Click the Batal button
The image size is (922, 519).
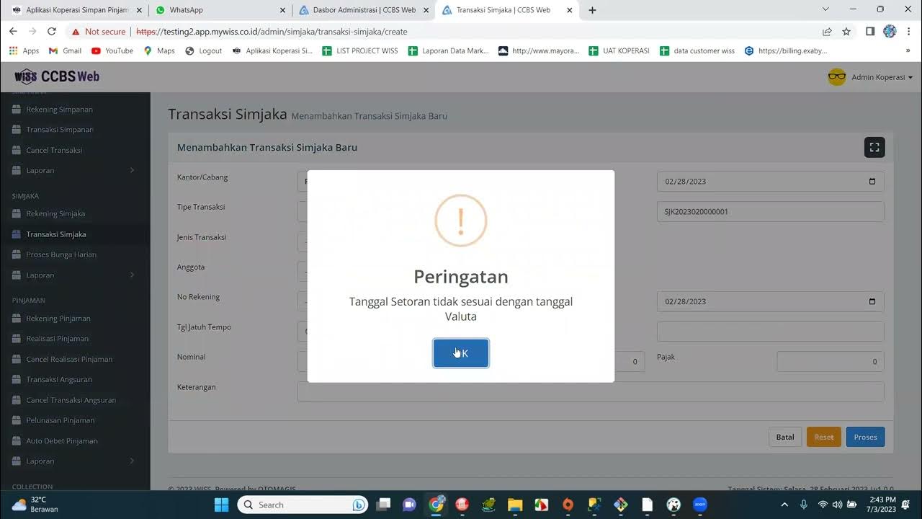click(x=785, y=437)
